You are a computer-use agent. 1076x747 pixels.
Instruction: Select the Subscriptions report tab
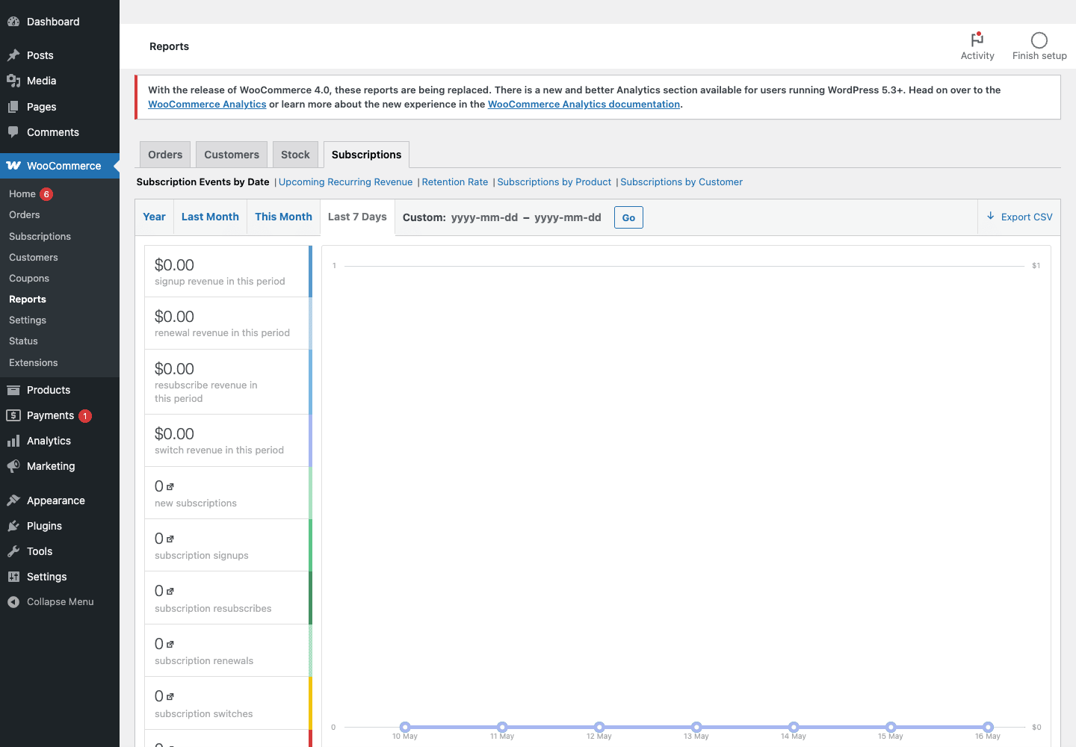point(366,155)
